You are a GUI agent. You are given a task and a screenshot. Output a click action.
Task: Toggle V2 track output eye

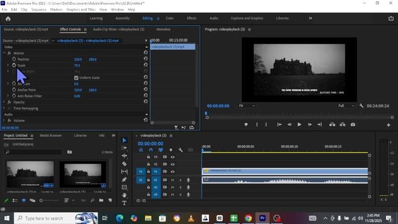tap(173, 164)
